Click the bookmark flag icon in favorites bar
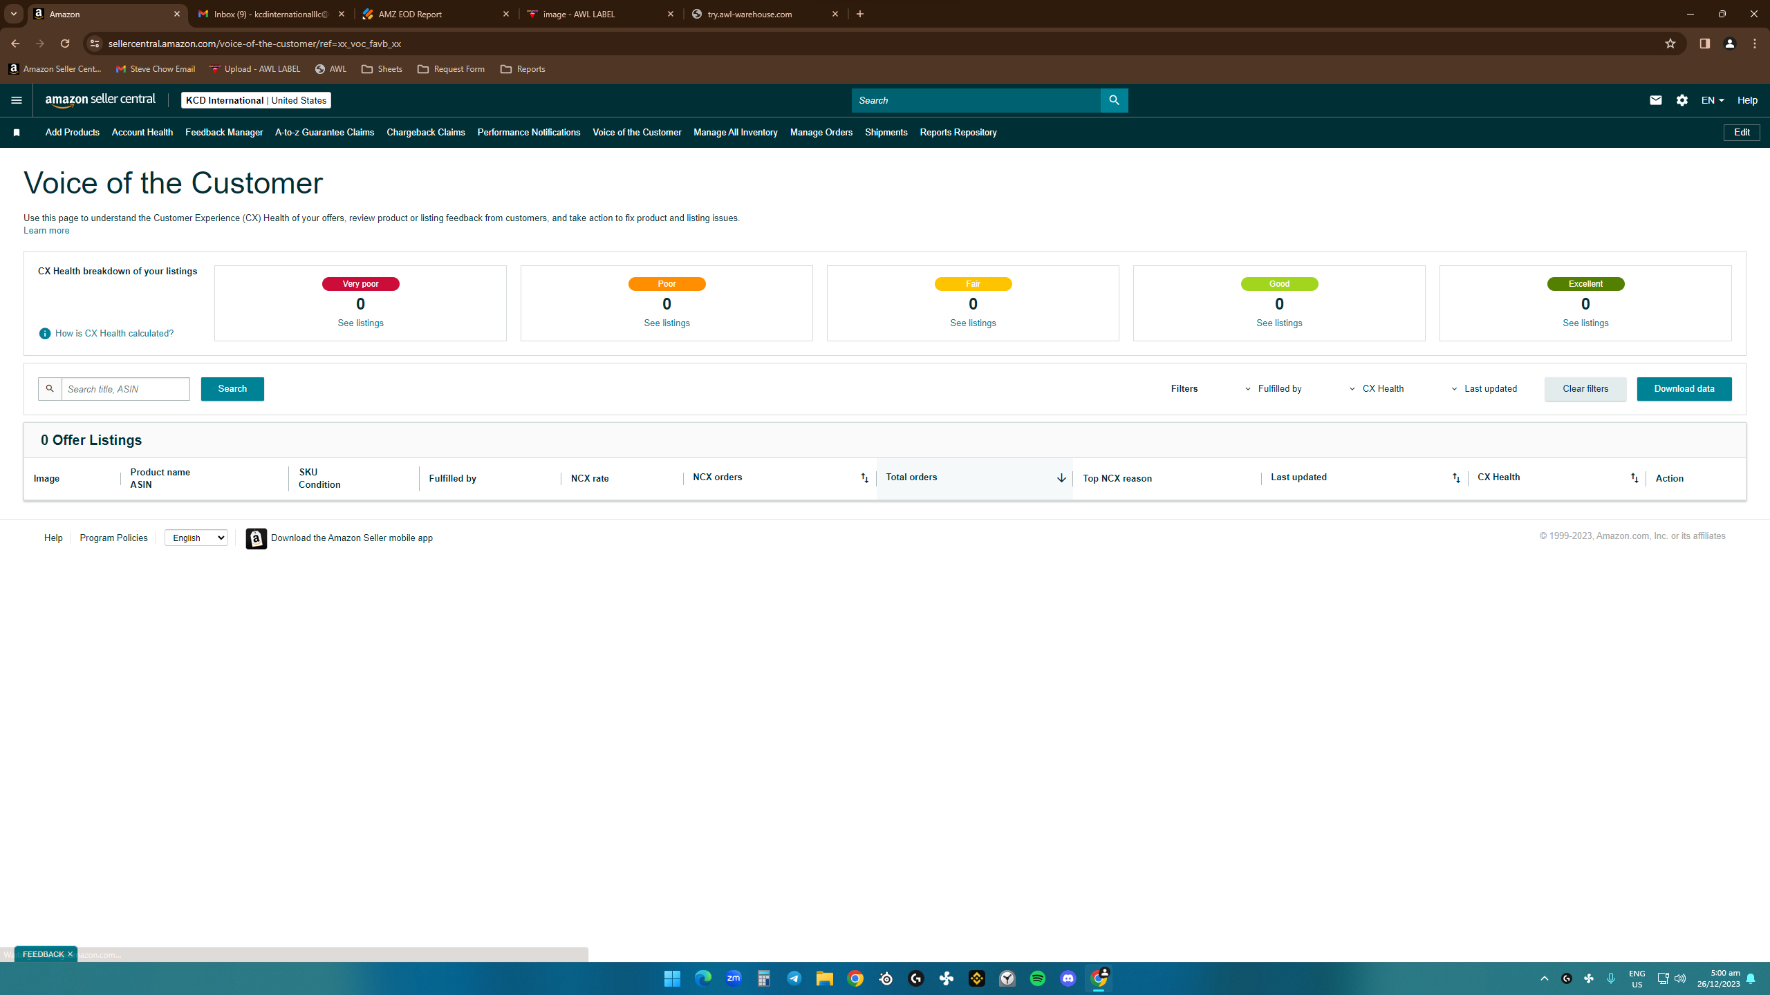Screen dimensions: 1770x995 coord(17,133)
